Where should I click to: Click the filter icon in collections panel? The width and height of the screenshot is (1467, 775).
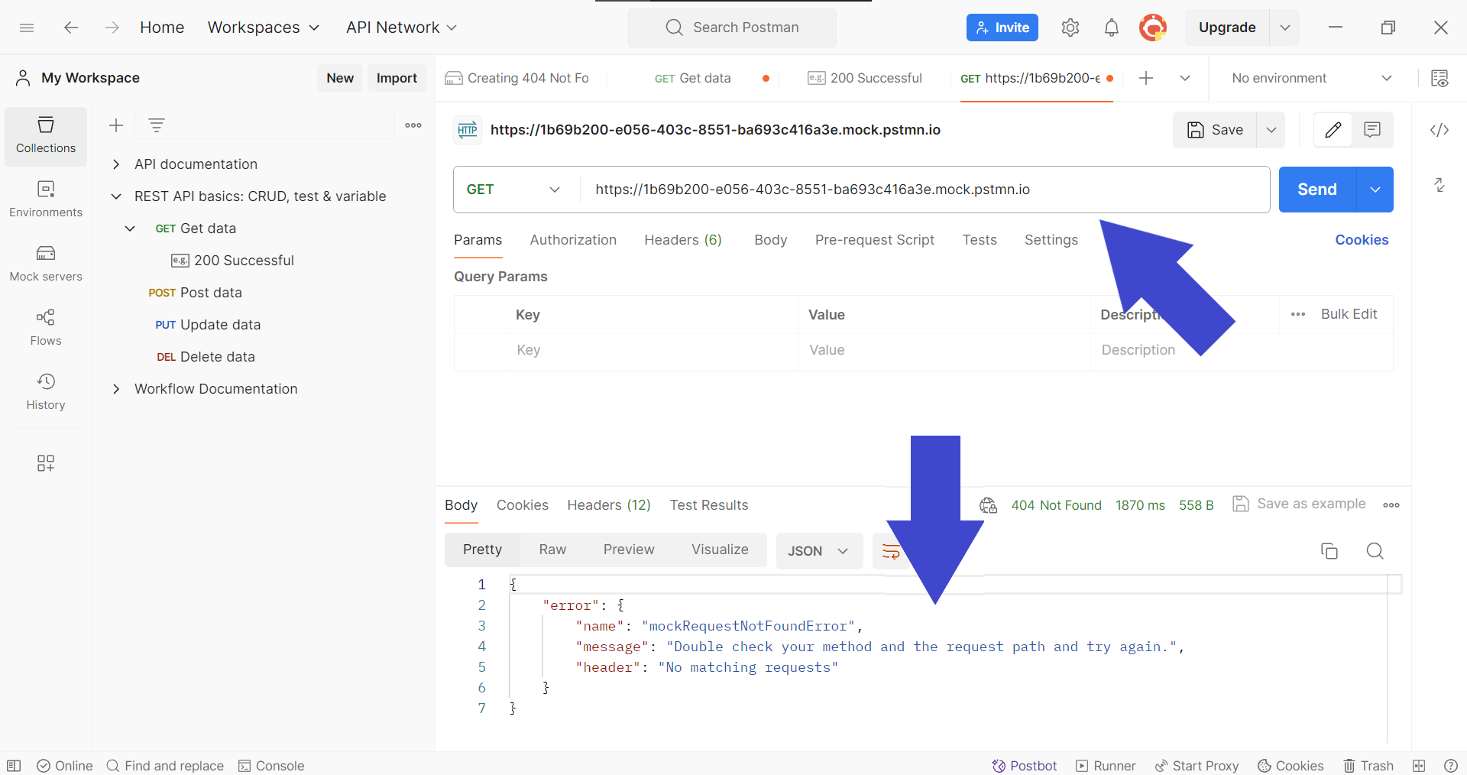[x=157, y=125]
